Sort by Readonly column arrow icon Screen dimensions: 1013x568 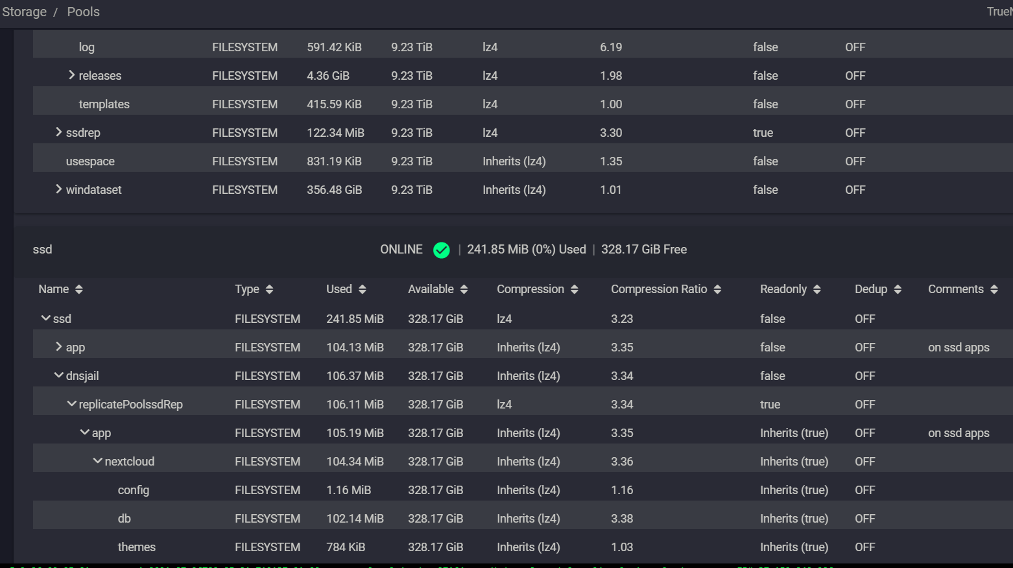pyautogui.click(x=816, y=289)
